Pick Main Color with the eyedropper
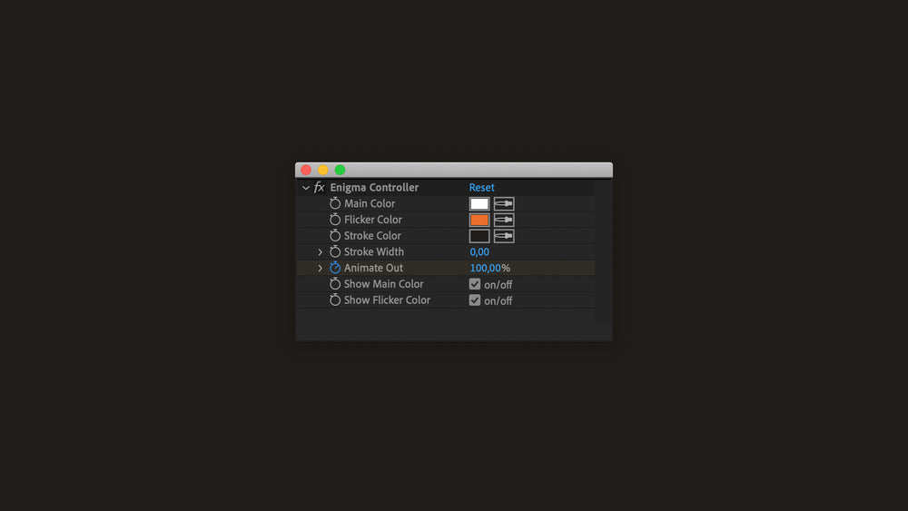Viewport: 908px width, 511px height. click(504, 204)
